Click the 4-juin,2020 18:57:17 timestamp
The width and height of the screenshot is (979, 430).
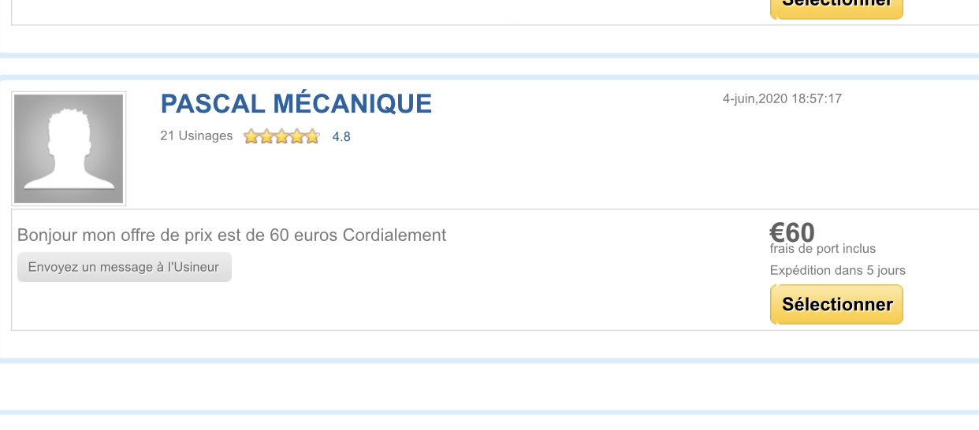point(782,98)
